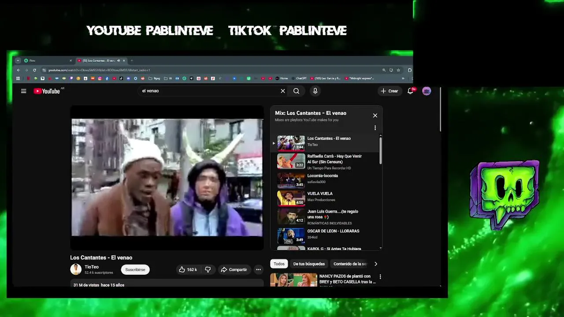Open options menu for NANCY PAZOS video
The width and height of the screenshot is (564, 317).
380,277
